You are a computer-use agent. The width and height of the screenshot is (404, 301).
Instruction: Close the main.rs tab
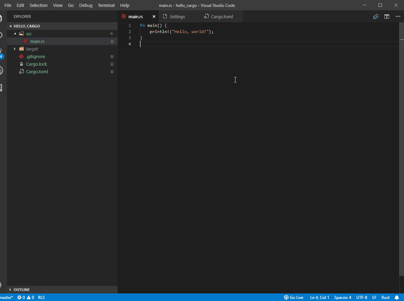point(154,16)
